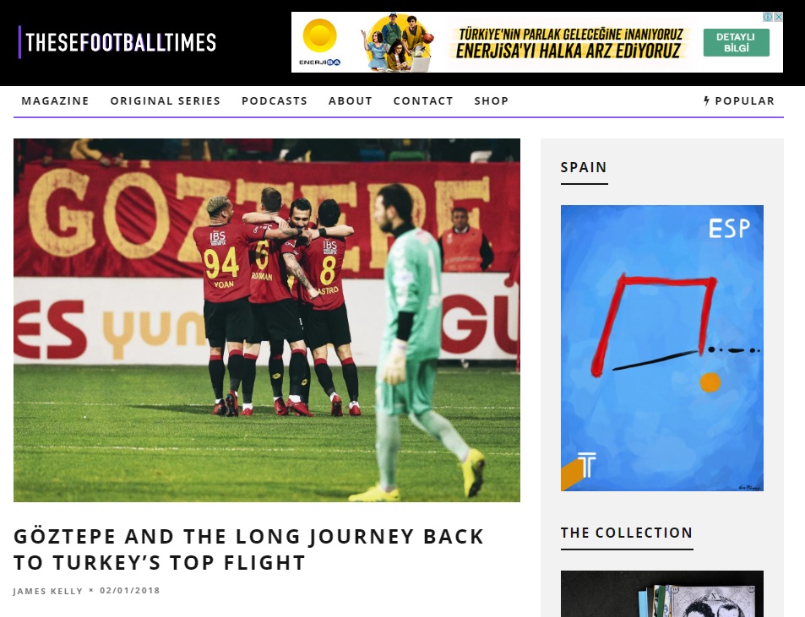Open the Contact page
The image size is (805, 617).
click(x=423, y=100)
